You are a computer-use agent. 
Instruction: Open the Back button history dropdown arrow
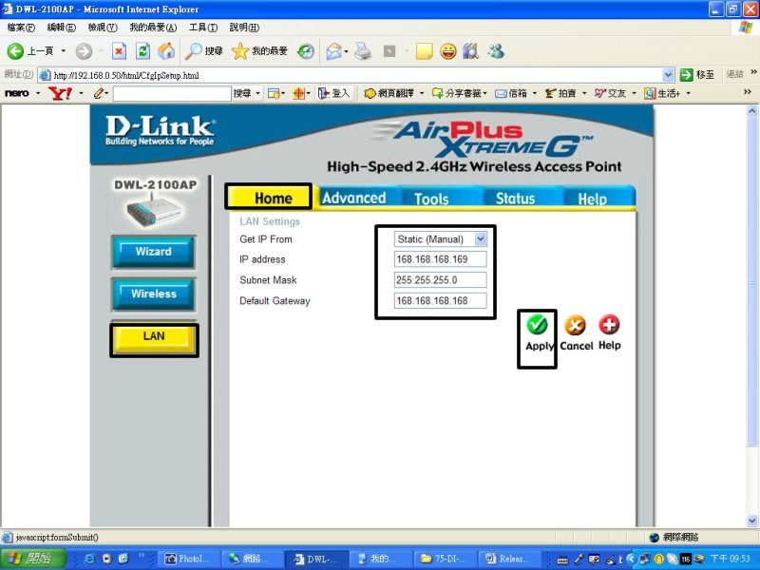click(x=64, y=51)
